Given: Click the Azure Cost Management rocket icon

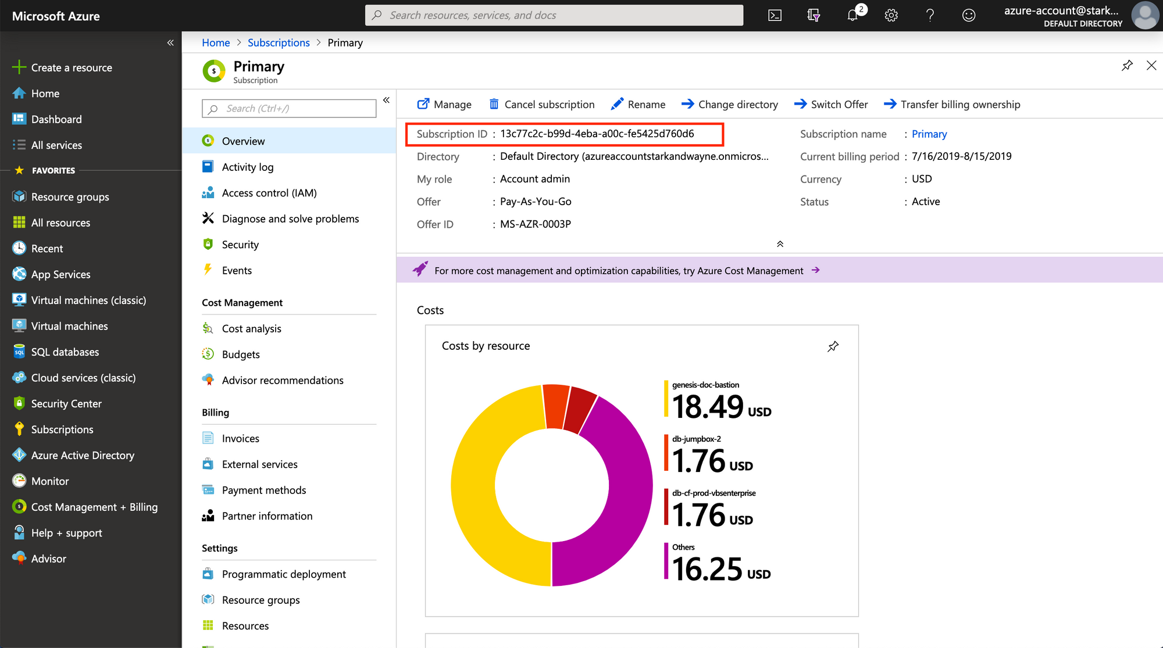Looking at the screenshot, I should coord(420,270).
